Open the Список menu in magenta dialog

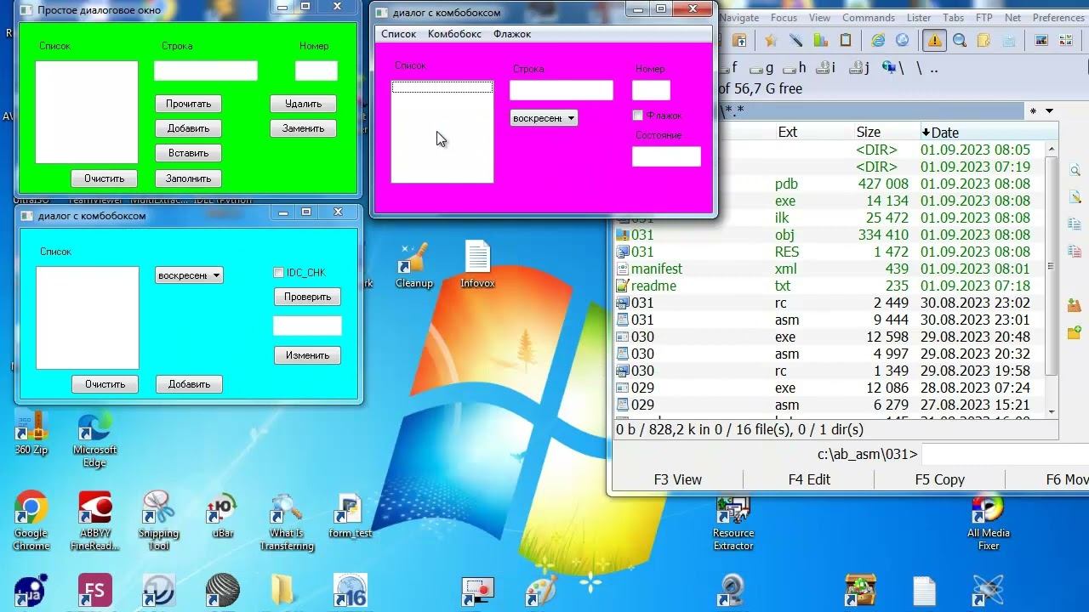[398, 34]
